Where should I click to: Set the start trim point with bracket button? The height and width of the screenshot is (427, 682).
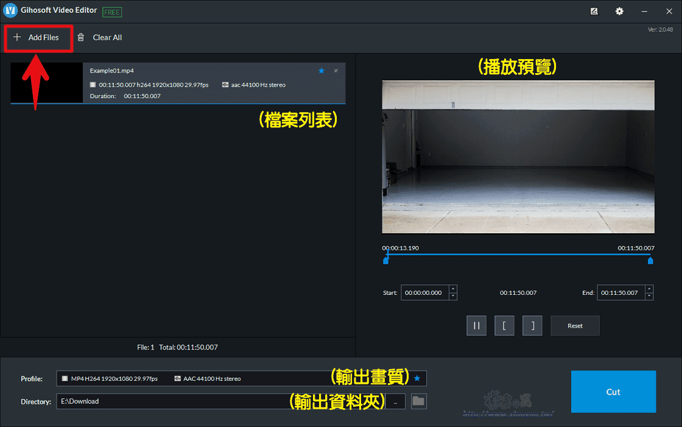click(504, 325)
